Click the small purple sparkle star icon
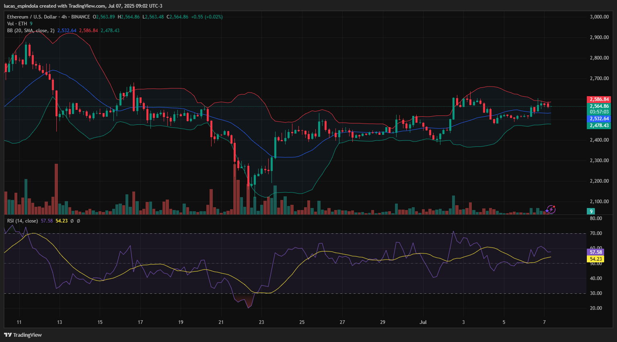 (547, 211)
